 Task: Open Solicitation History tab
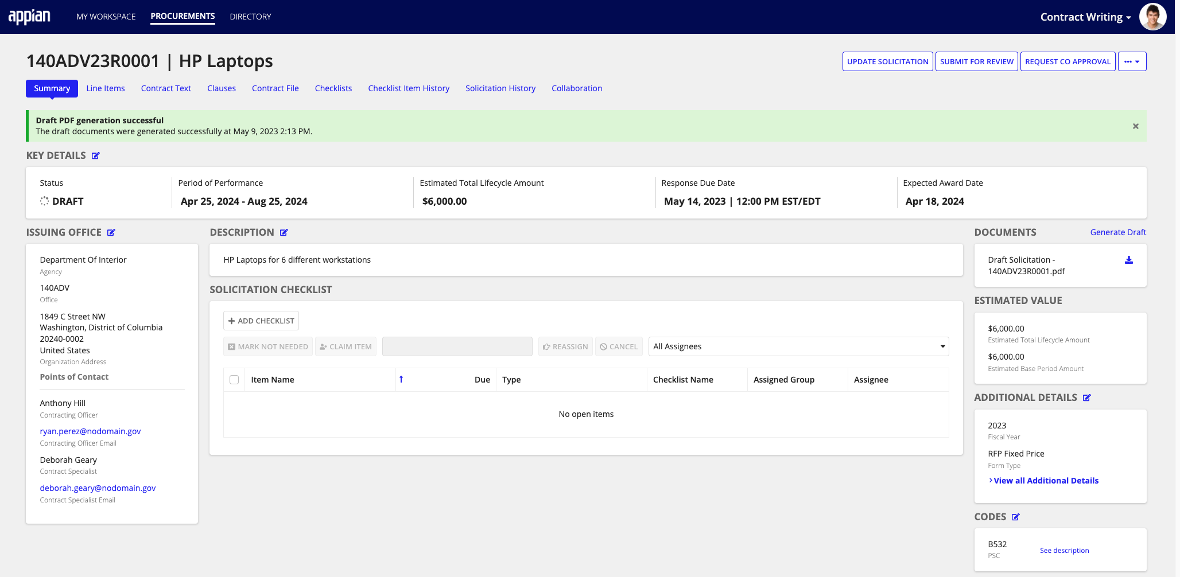click(500, 88)
